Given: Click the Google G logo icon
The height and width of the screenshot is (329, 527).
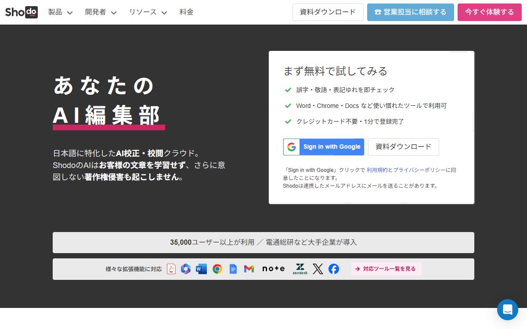Looking at the screenshot, I should point(292,147).
